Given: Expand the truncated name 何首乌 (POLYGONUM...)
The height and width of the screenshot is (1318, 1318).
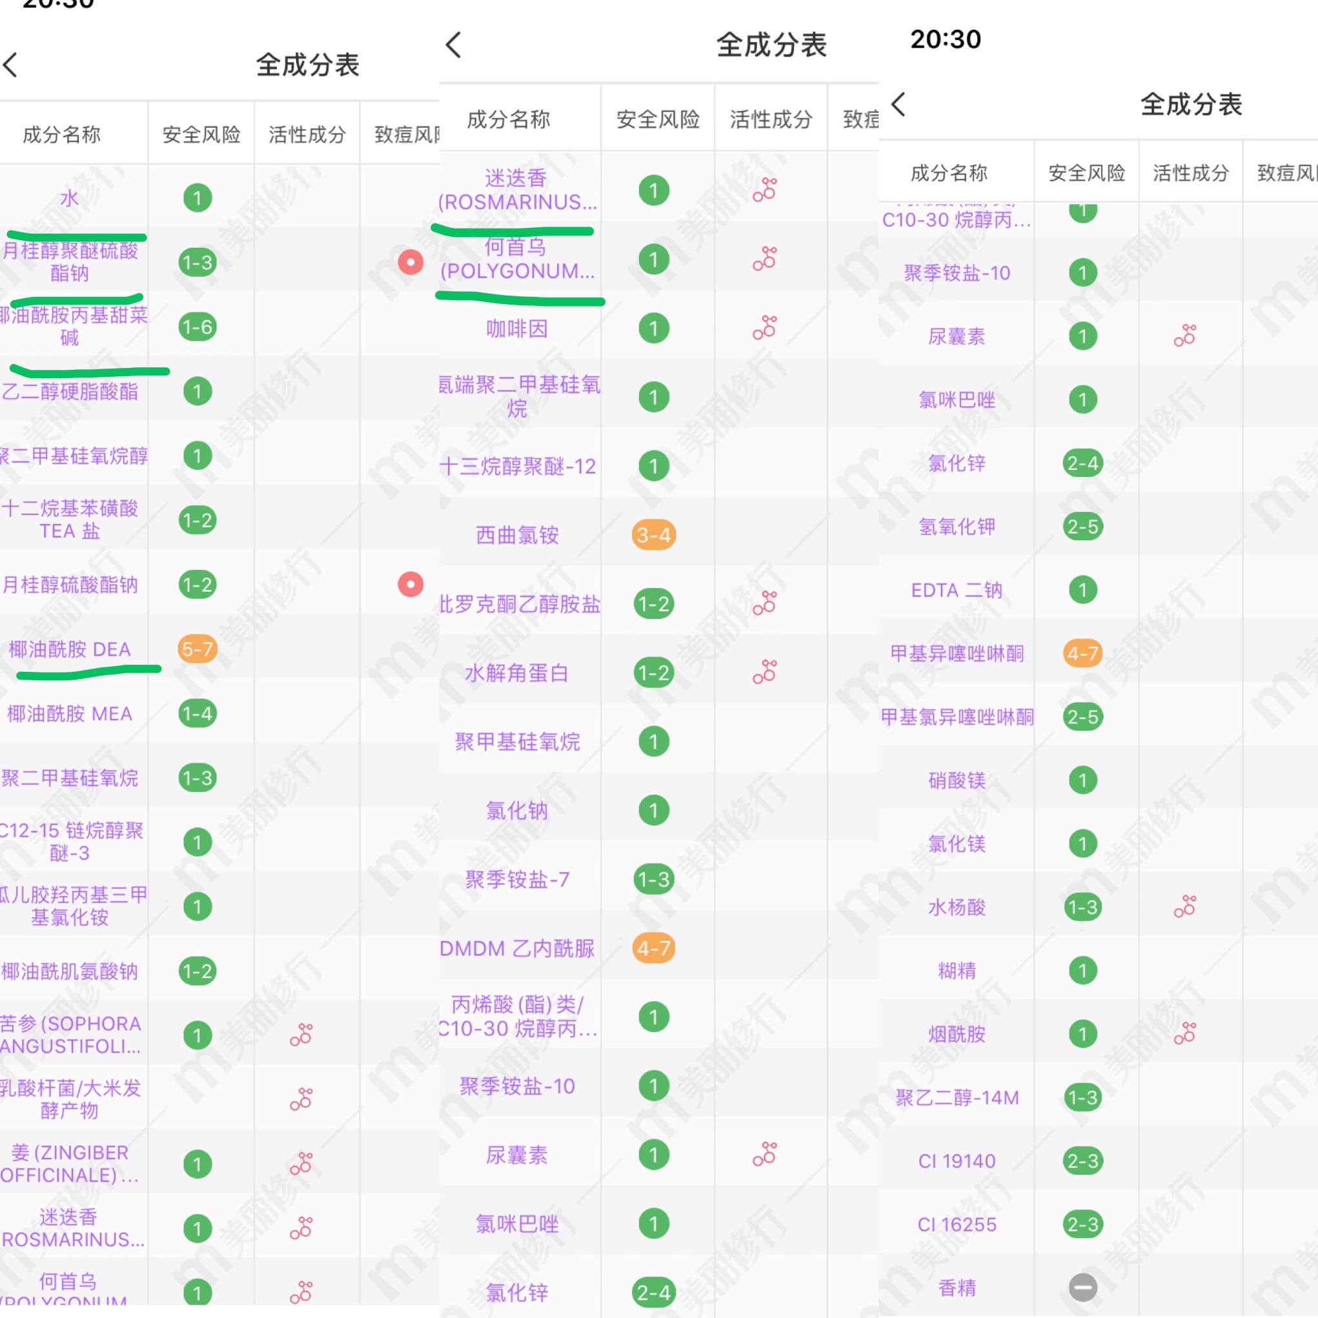Looking at the screenshot, I should click(x=517, y=261).
